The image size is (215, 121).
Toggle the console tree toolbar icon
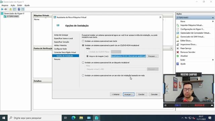14,9
